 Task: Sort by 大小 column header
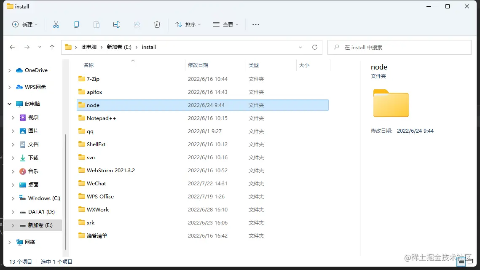[x=304, y=65]
